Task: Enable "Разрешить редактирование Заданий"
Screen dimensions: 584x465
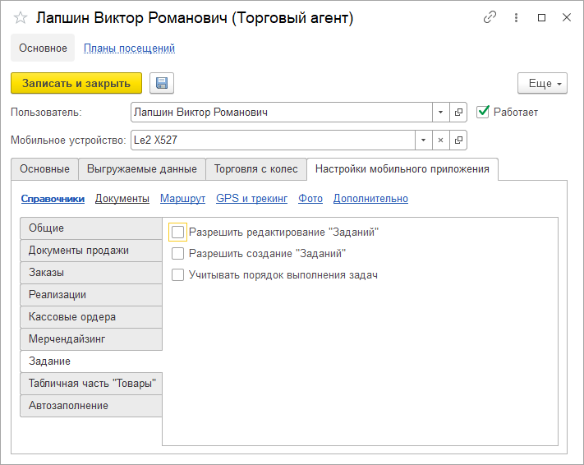Action: 178,232
